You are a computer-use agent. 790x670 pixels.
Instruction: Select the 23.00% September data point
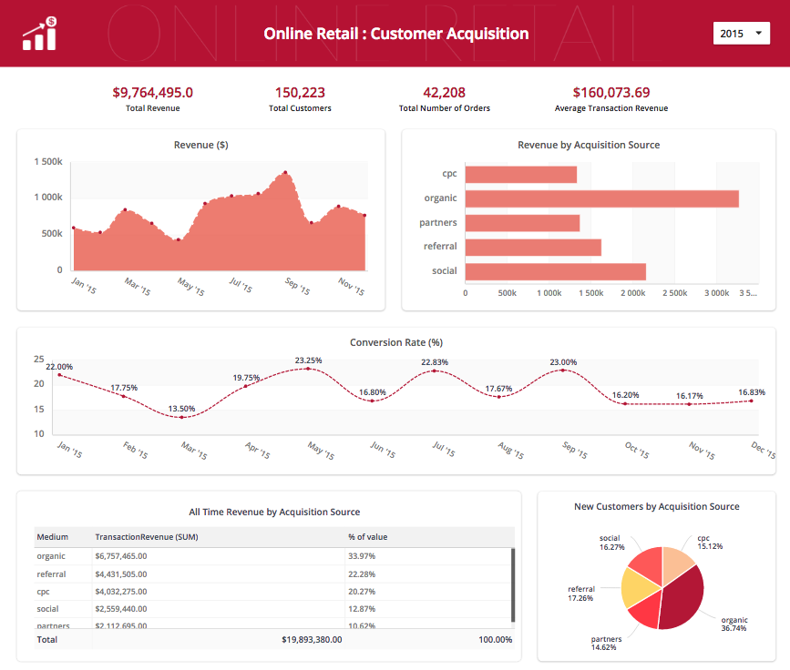tap(562, 370)
